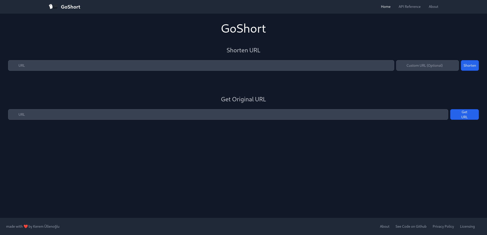Image resolution: width=487 pixels, height=235 pixels.
Task: Open the Home nav item
Action: (x=386, y=7)
